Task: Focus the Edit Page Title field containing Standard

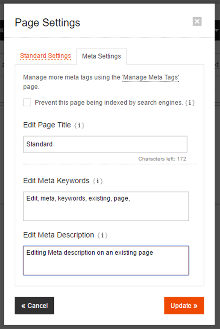Action: point(105,144)
